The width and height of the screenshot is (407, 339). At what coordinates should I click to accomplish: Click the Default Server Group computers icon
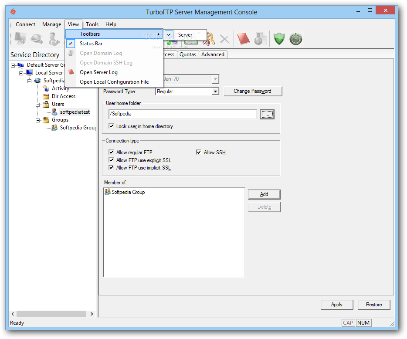coord(20,65)
